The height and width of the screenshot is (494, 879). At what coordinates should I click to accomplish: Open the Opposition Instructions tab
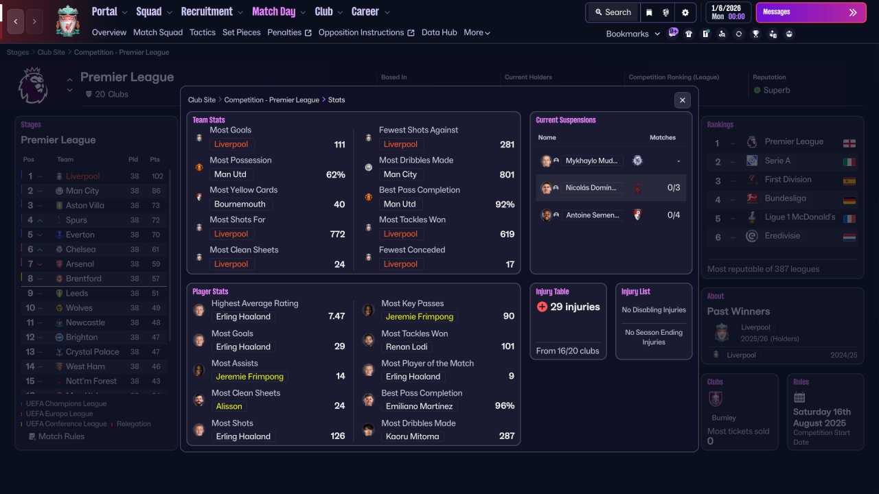367,32
